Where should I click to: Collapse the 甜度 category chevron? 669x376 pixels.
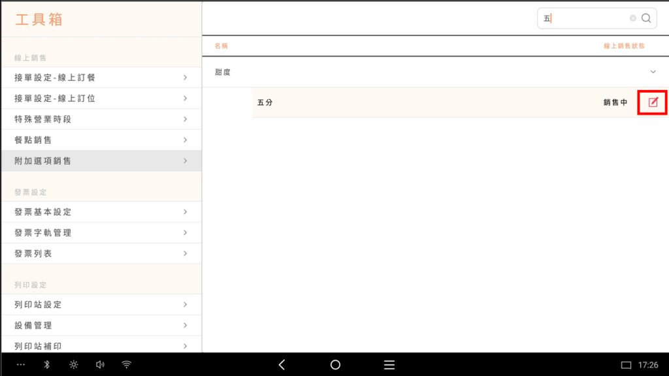(x=652, y=72)
